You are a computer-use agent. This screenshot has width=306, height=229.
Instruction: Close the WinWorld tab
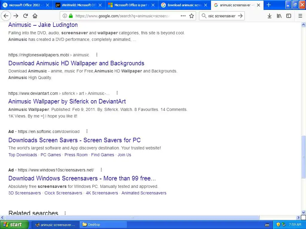coord(100,5)
